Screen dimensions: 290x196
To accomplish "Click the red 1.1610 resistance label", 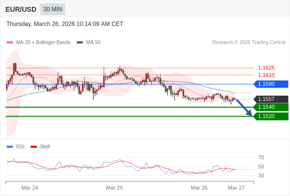I will click(266, 75).
